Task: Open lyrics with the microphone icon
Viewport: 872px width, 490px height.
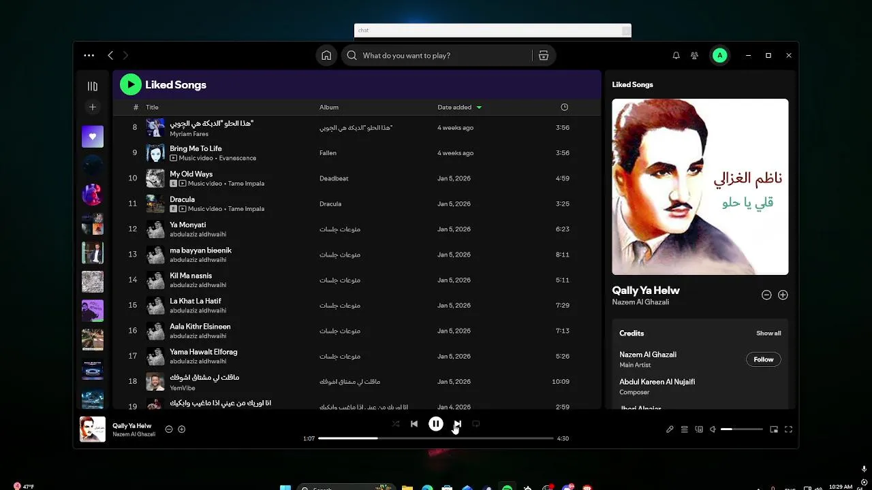Action: (x=670, y=429)
